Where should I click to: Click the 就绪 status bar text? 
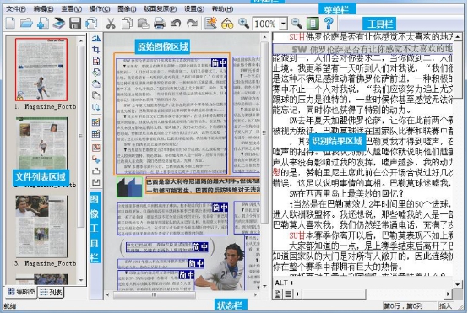(10, 306)
